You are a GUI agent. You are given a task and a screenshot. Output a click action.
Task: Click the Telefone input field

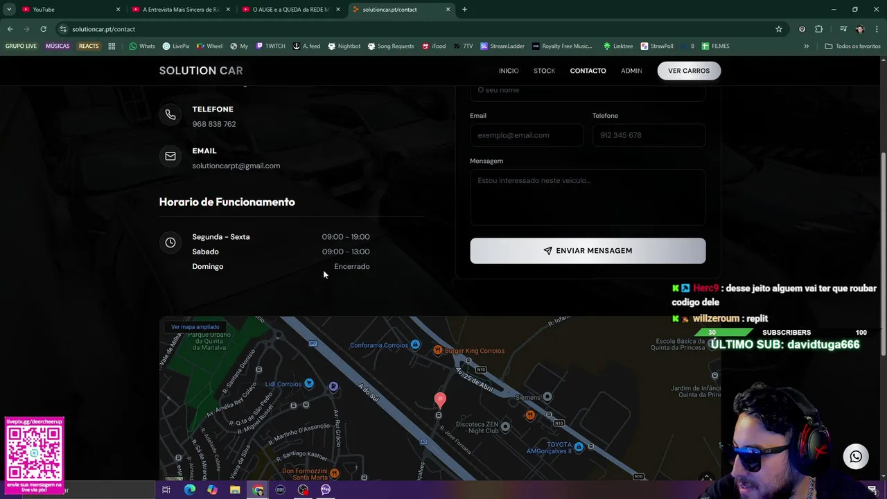pos(649,135)
